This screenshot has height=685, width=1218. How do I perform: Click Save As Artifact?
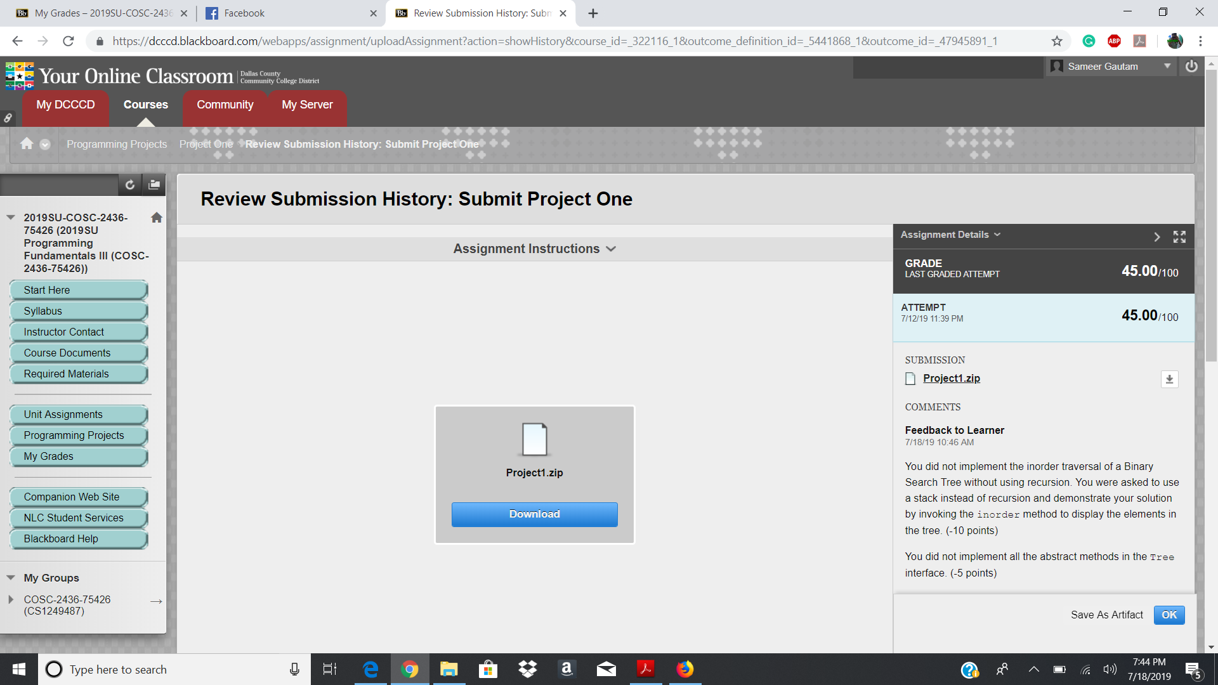coord(1107,615)
